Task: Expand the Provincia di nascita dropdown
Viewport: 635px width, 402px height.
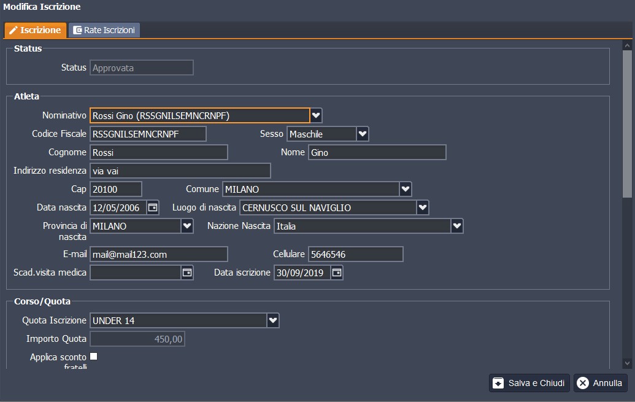Action: tap(187, 226)
